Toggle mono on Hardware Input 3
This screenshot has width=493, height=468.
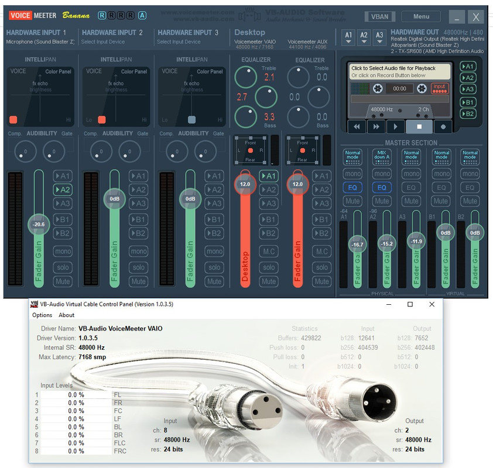(x=214, y=252)
